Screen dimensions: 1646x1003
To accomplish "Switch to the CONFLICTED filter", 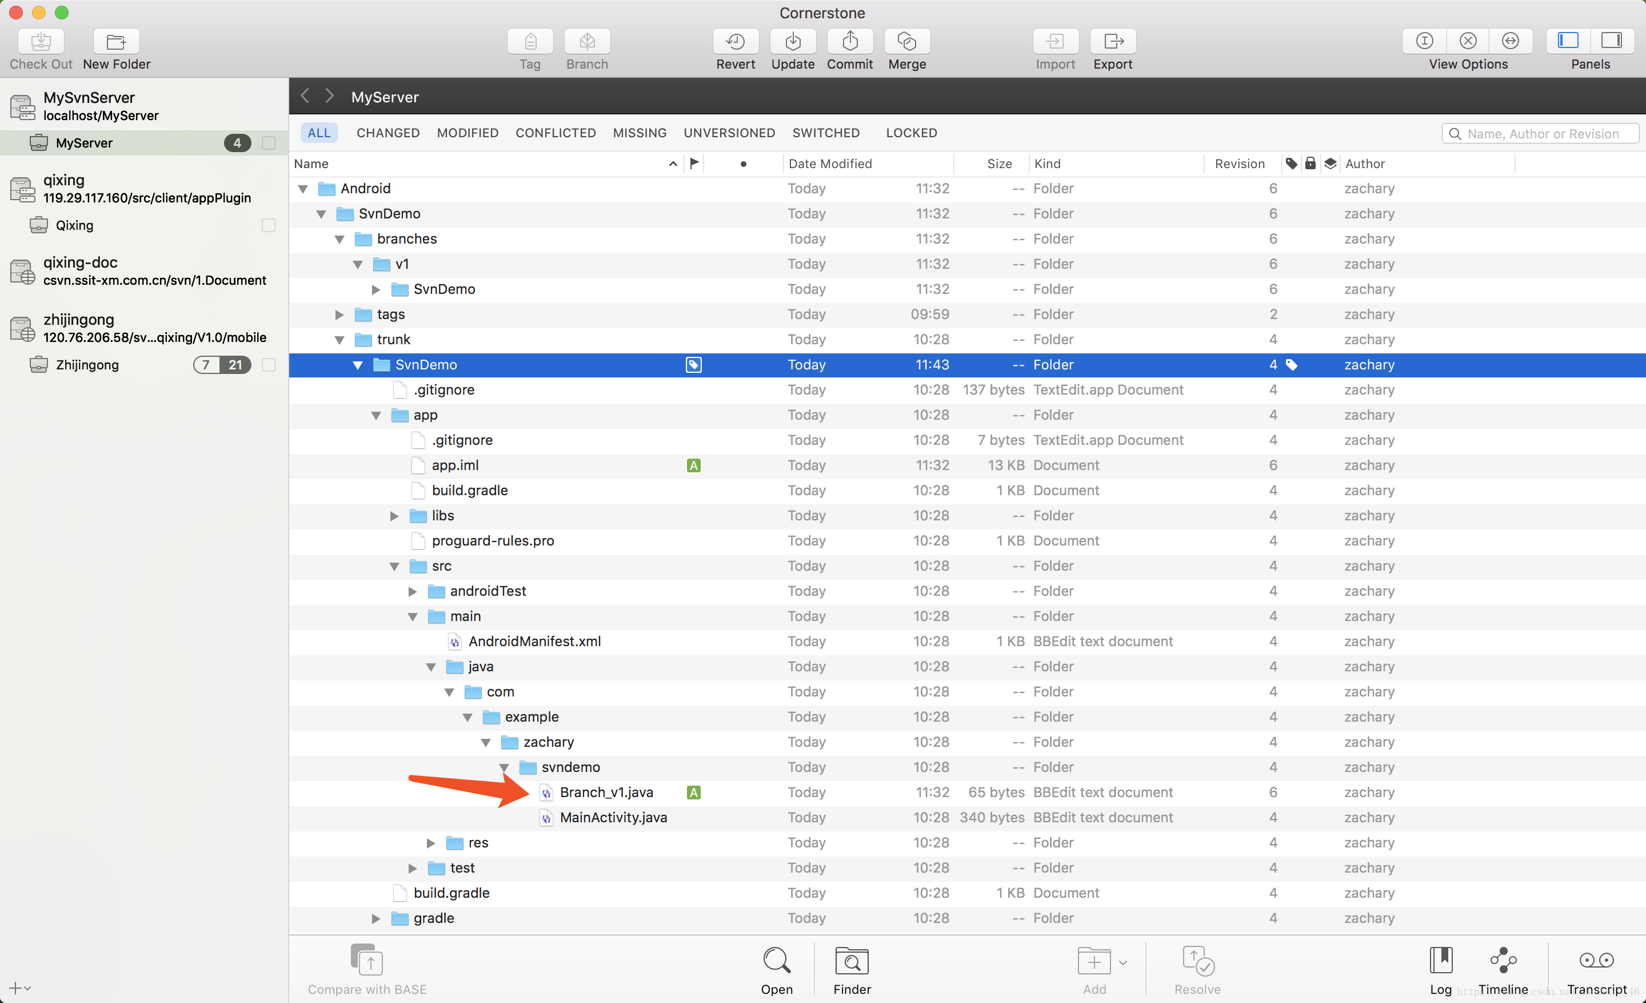I will 555,133.
